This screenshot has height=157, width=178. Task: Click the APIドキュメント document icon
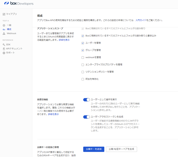(x=4, y=49)
